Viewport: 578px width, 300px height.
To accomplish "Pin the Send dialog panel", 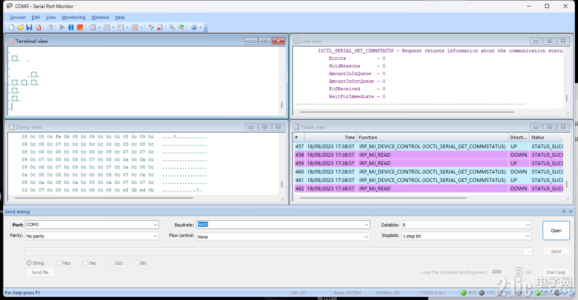I will [564, 211].
